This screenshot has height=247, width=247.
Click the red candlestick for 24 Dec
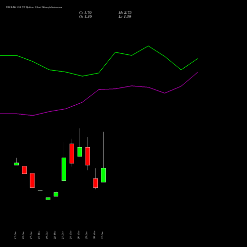(x=72, y=154)
